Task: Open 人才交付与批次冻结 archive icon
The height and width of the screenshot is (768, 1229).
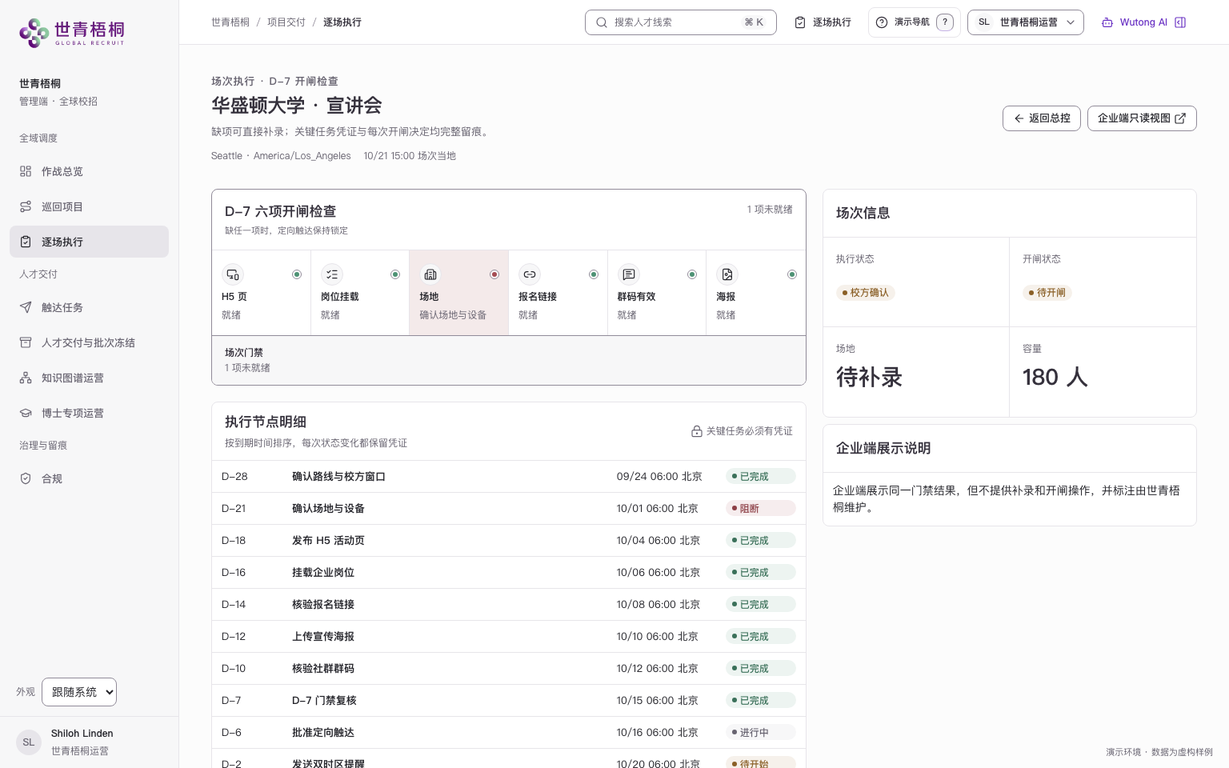Action: [x=26, y=342]
